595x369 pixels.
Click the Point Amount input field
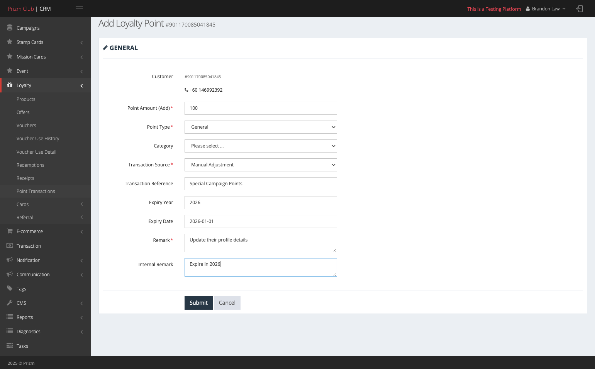[261, 108]
